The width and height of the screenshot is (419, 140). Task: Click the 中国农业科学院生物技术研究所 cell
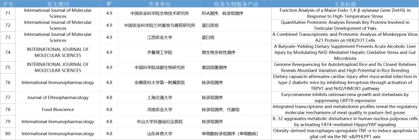point(160,13)
